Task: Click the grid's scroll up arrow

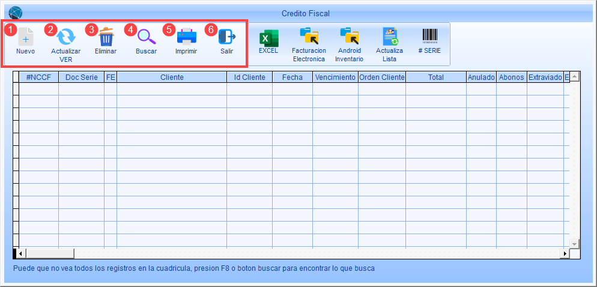Action: pyautogui.click(x=574, y=76)
